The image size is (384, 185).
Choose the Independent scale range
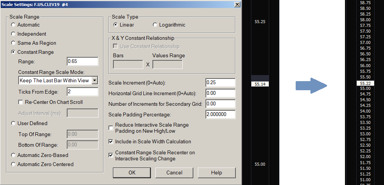tap(14, 34)
